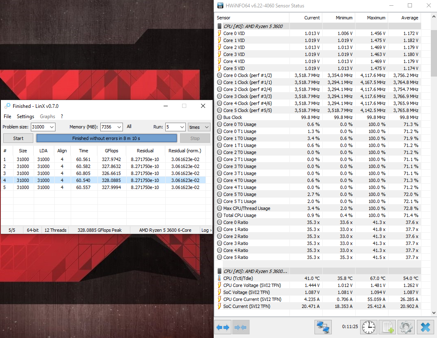The width and height of the screenshot is (437, 338).
Task: Expand the Log panel in status bar
Action: coord(206,230)
